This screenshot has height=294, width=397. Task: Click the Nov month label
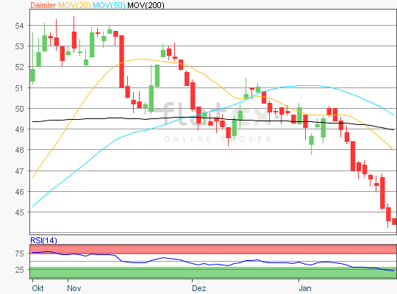click(74, 288)
